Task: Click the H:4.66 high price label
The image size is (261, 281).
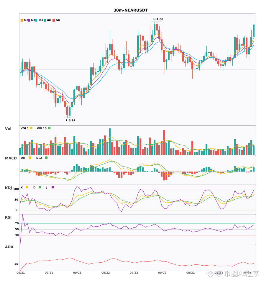Action: (158, 19)
